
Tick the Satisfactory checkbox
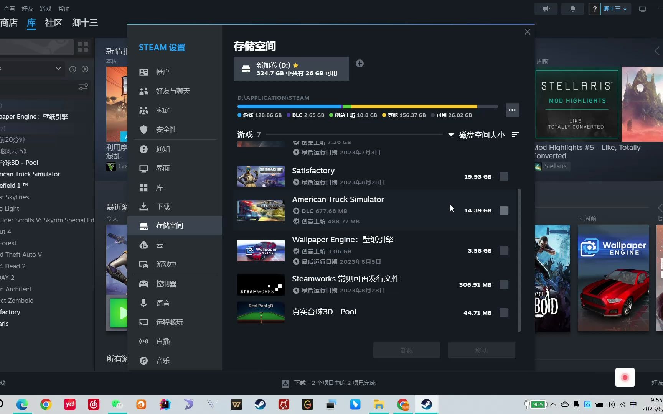pyautogui.click(x=504, y=176)
